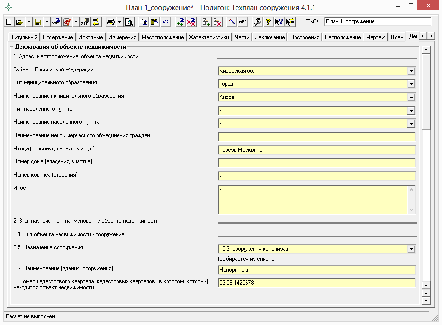Viewport: 442px width, 325px height.
Task: Select the Заключение tab
Action: tap(270, 37)
